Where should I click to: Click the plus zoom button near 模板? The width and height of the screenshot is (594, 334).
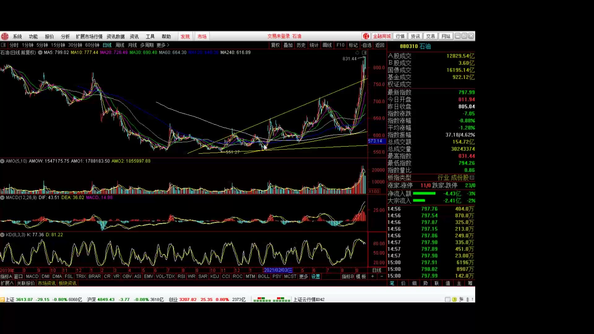point(373,276)
